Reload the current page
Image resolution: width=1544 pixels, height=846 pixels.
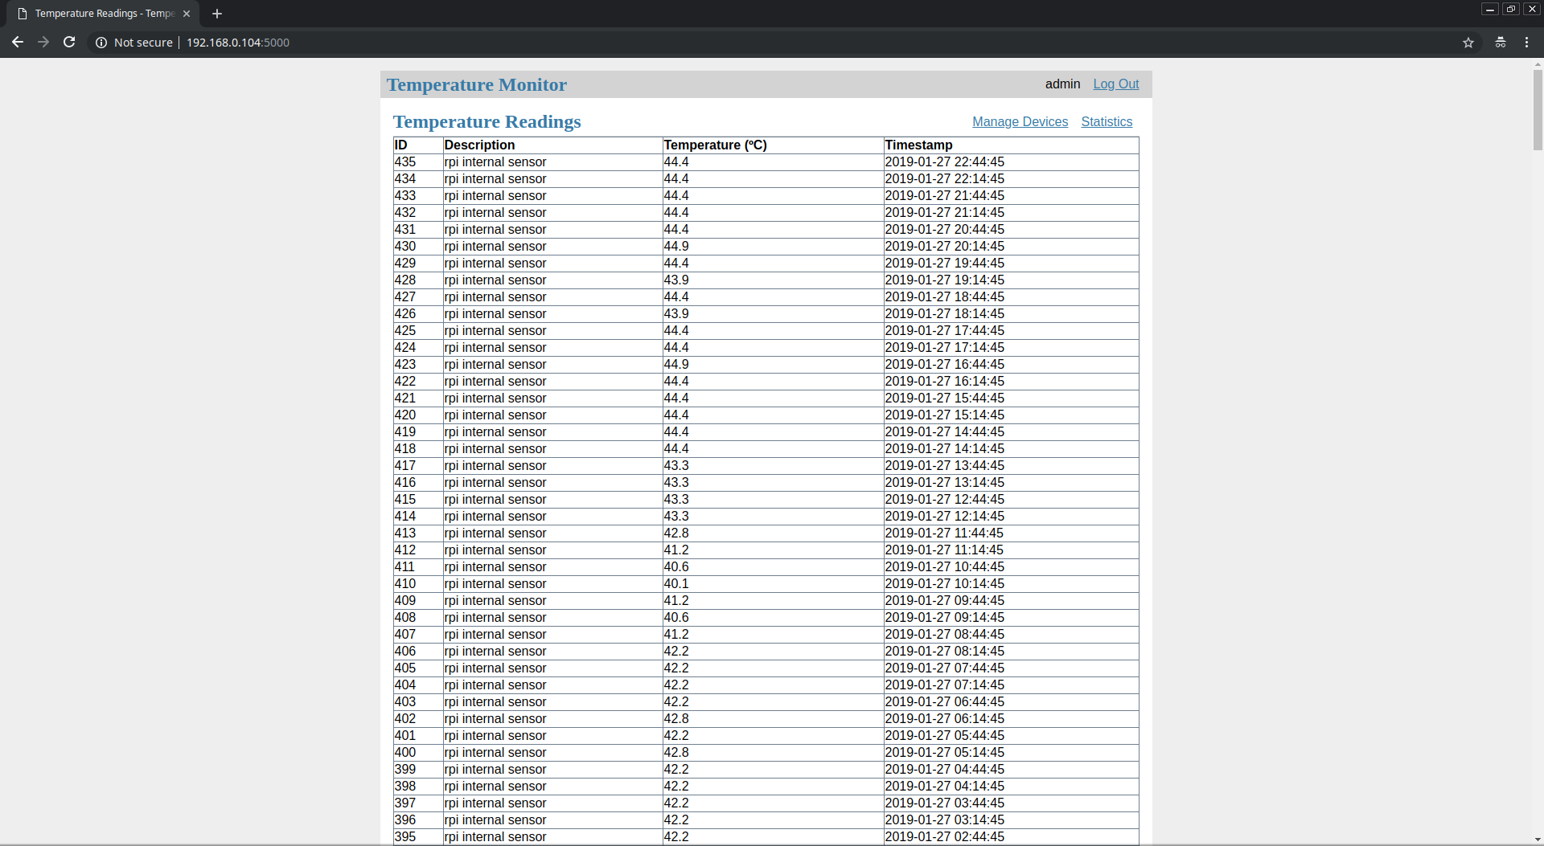tap(69, 43)
